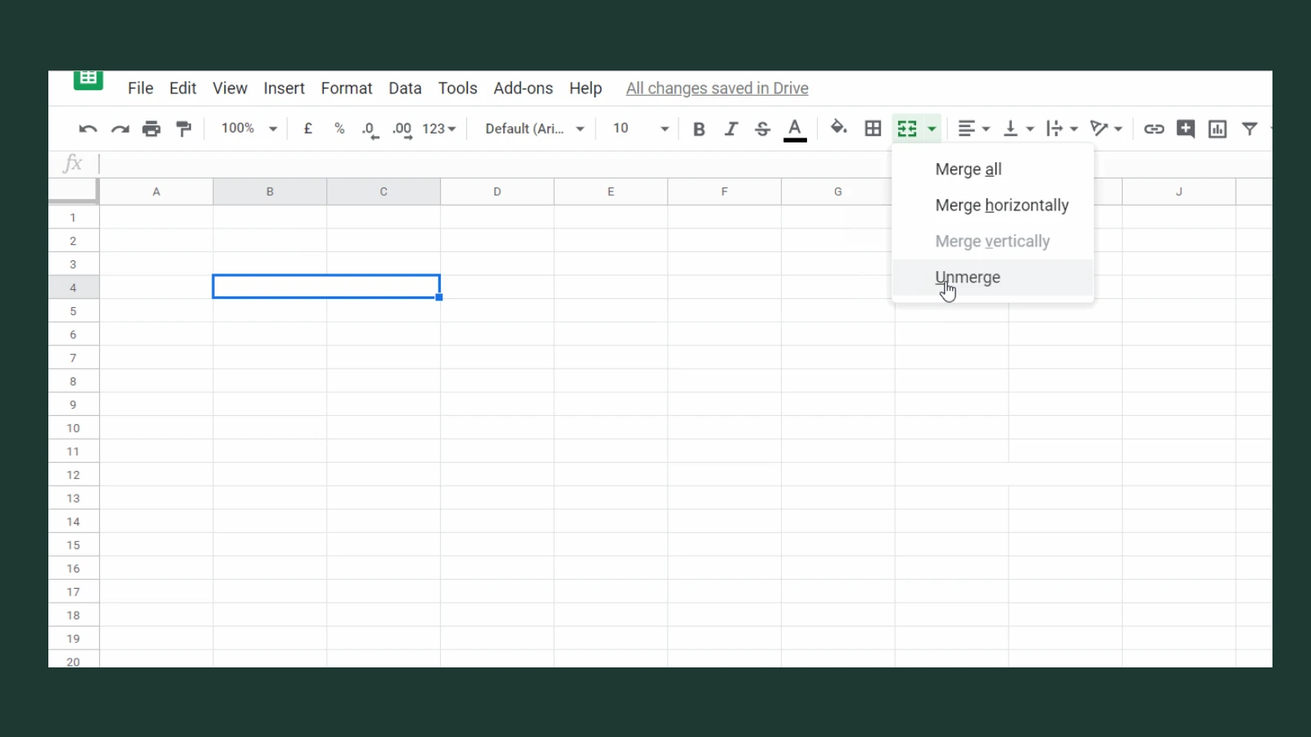Create a filter with the filter icon
Image resolution: width=1311 pixels, height=737 pixels.
click(x=1249, y=129)
